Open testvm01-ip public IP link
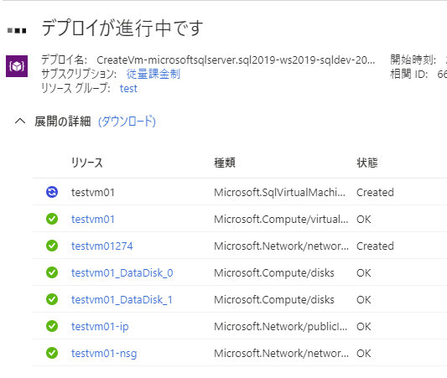The image size is (447, 378). [100, 326]
